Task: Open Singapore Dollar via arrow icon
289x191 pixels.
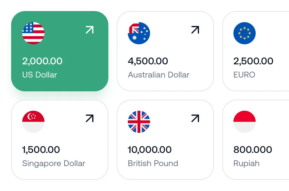Action: coord(90,119)
